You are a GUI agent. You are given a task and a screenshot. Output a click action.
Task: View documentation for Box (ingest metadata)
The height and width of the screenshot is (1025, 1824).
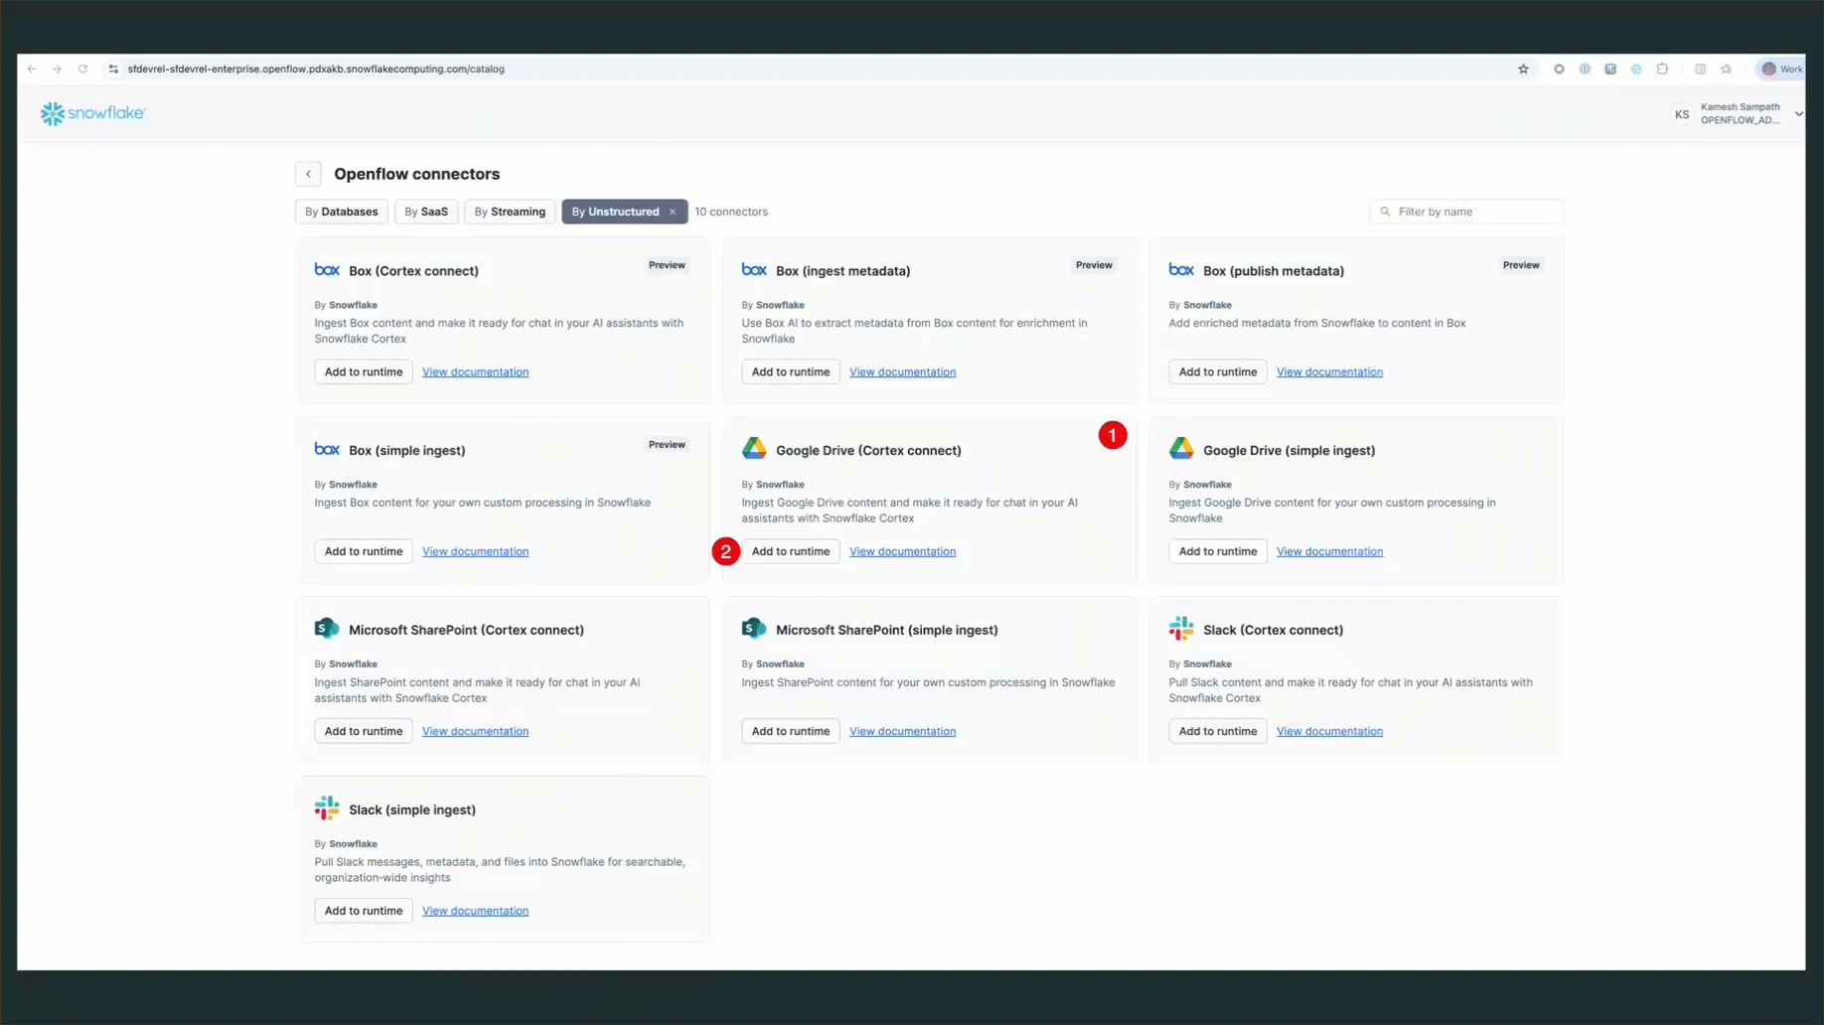[x=902, y=371]
